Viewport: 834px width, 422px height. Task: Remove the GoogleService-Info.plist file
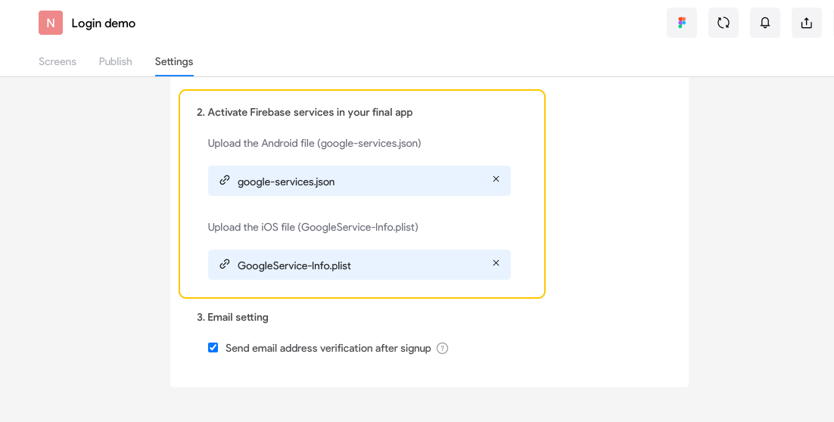point(496,263)
